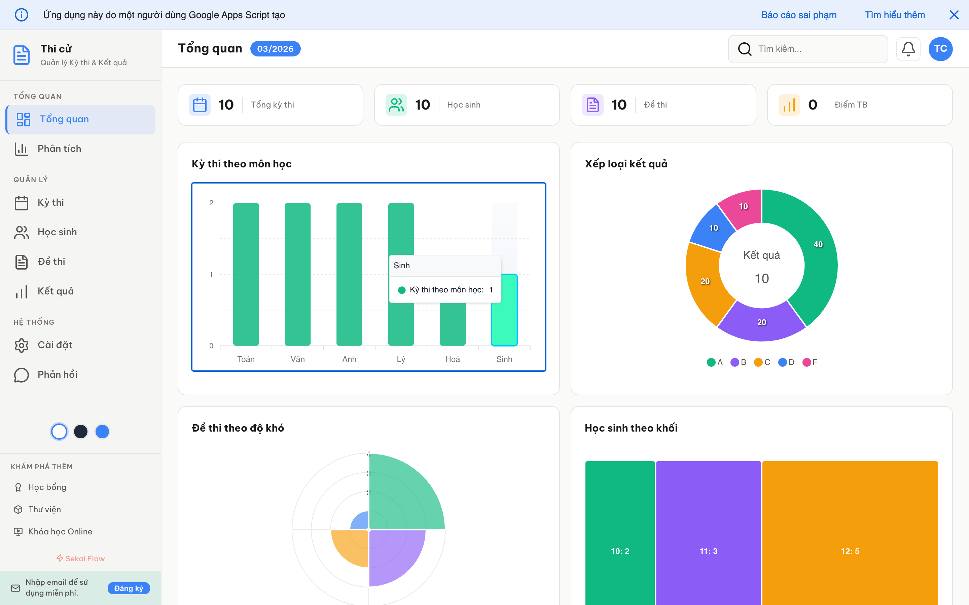Click the 03/2026 date badge

(x=275, y=49)
